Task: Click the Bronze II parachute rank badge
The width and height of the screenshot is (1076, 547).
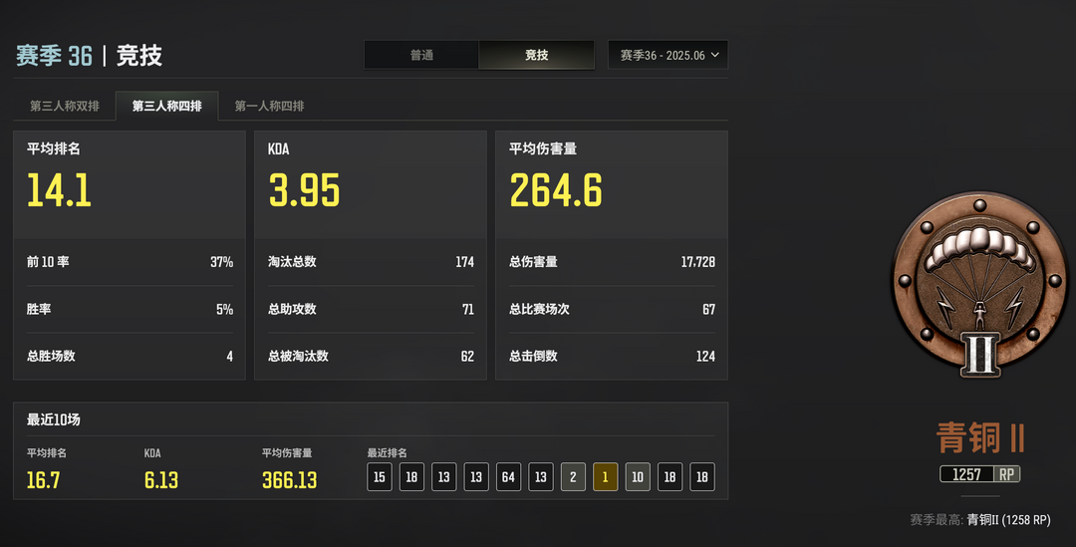Action: 979,283
